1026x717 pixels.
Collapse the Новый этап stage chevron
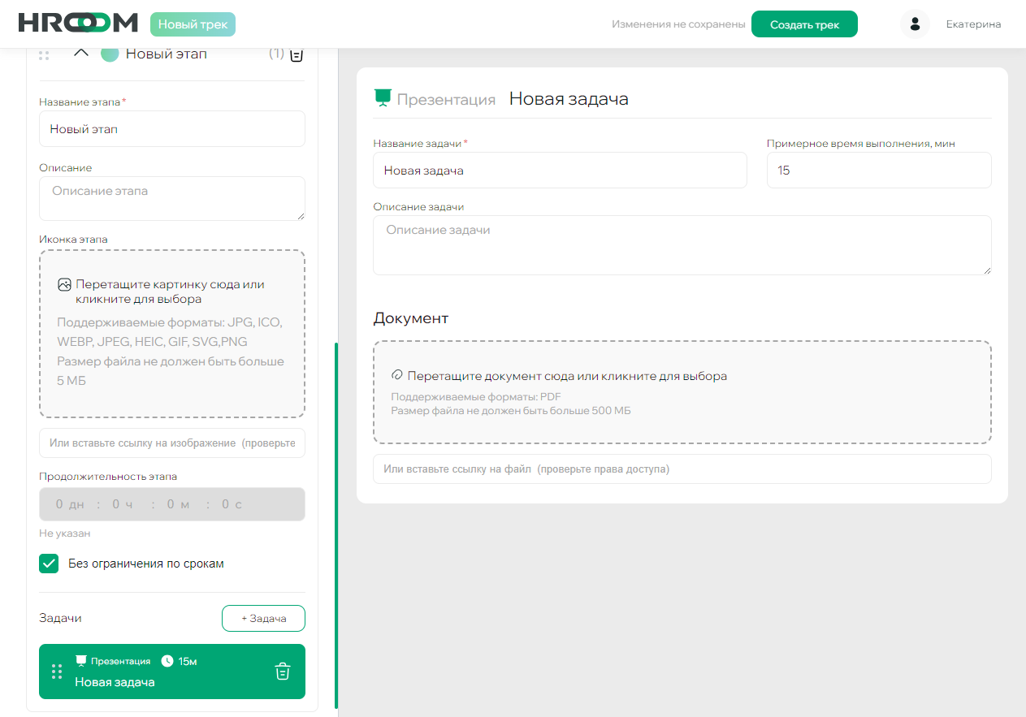click(80, 54)
